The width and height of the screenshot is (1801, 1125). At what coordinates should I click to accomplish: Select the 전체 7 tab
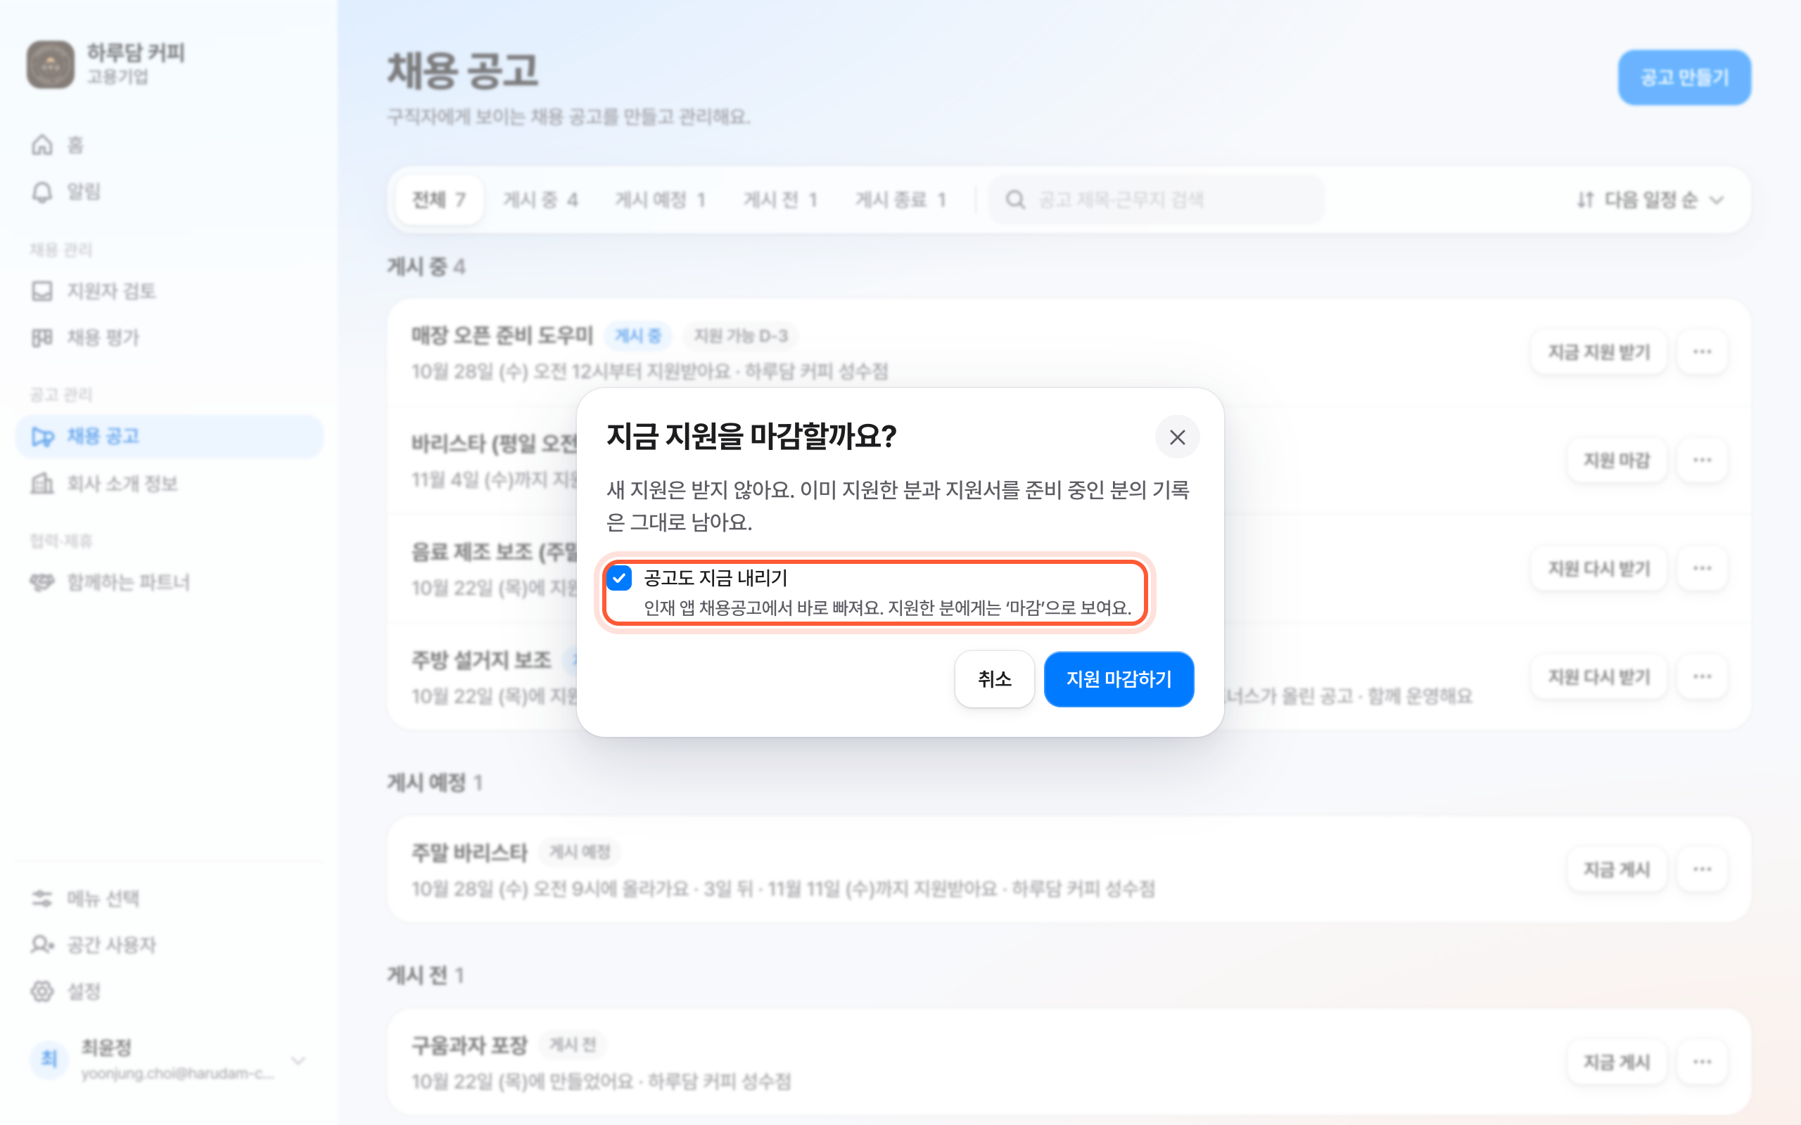click(439, 200)
